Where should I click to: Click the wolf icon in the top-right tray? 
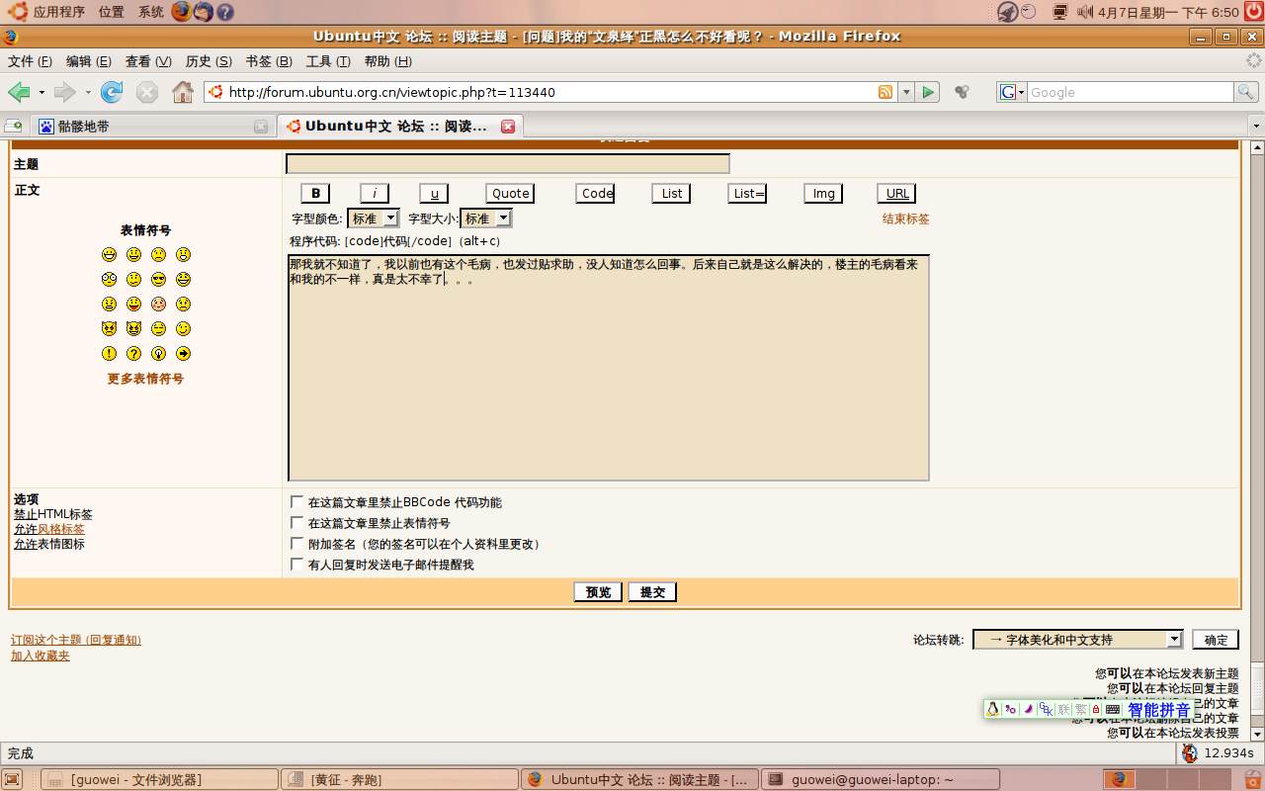[1007, 12]
